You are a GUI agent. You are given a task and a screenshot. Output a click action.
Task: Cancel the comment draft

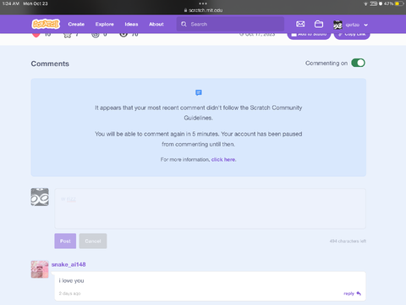tap(93, 241)
